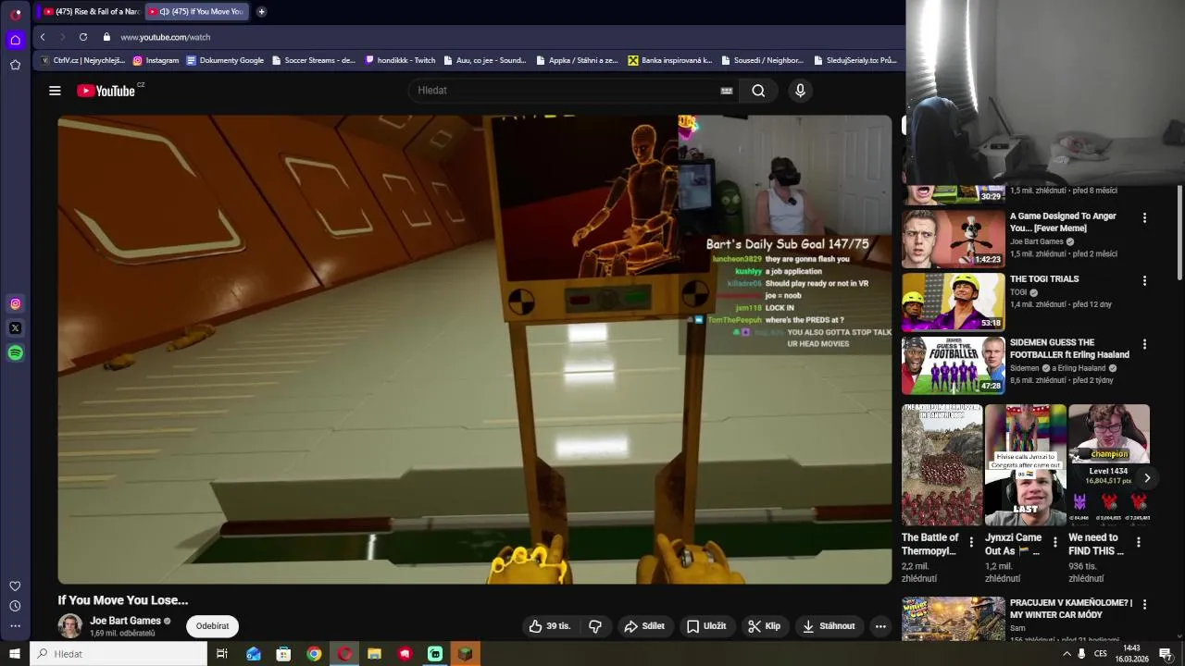1185x666 pixels.
Task: Open options for Jynxzi Came Out short
Action: 1054,542
